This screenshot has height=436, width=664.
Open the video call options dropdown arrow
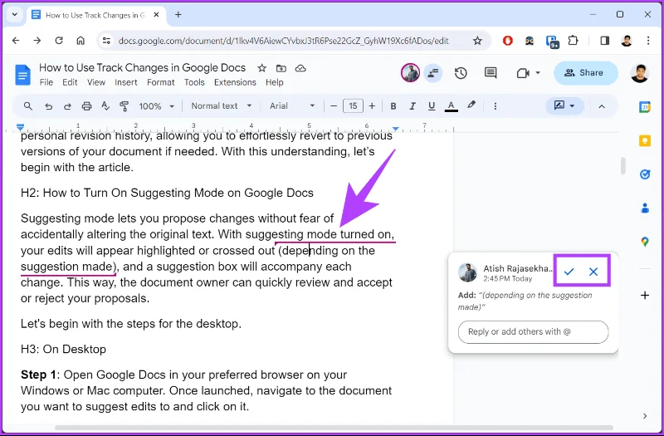pos(537,73)
